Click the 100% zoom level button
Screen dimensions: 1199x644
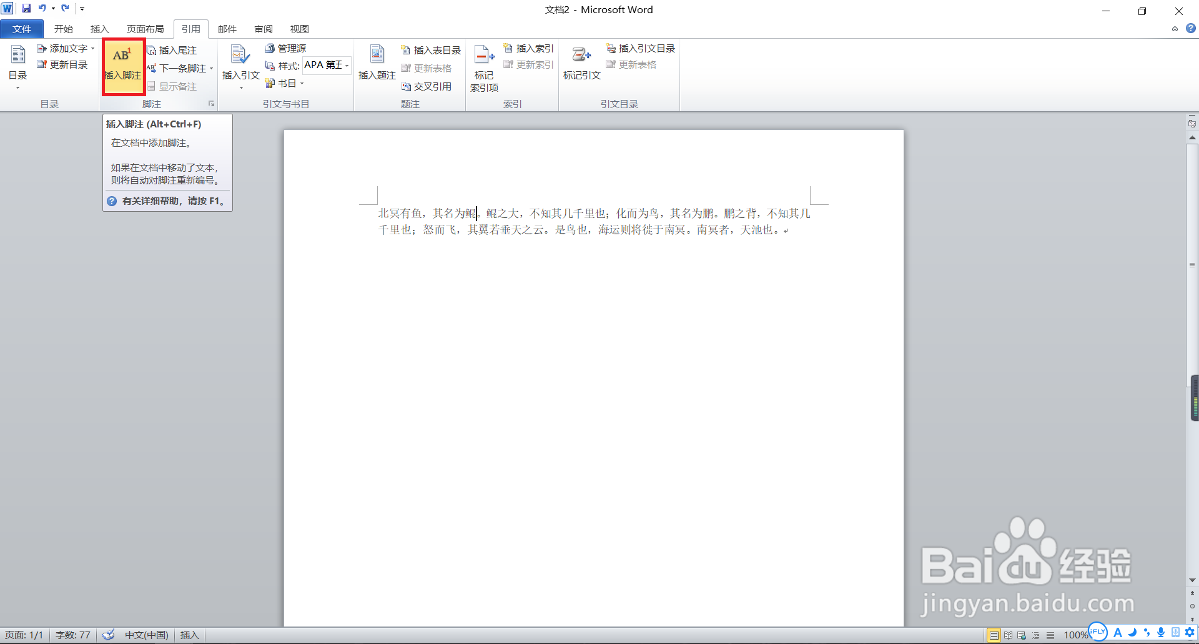pos(1075,635)
